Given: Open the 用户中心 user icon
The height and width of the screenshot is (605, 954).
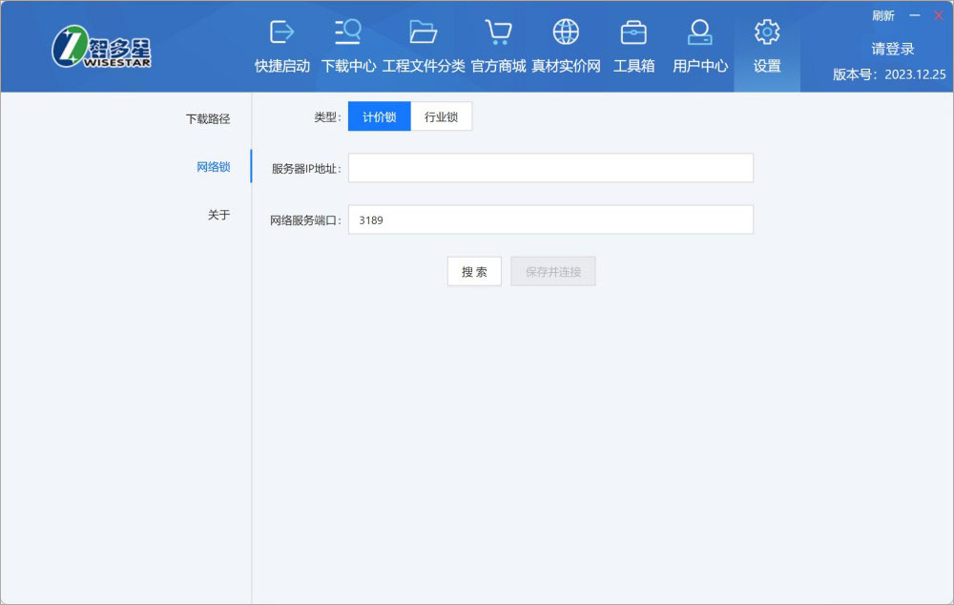Looking at the screenshot, I should pos(700,32).
